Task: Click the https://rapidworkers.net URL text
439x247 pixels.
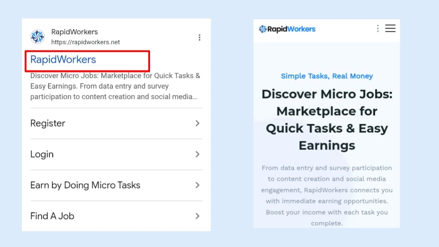Action: coord(85,42)
